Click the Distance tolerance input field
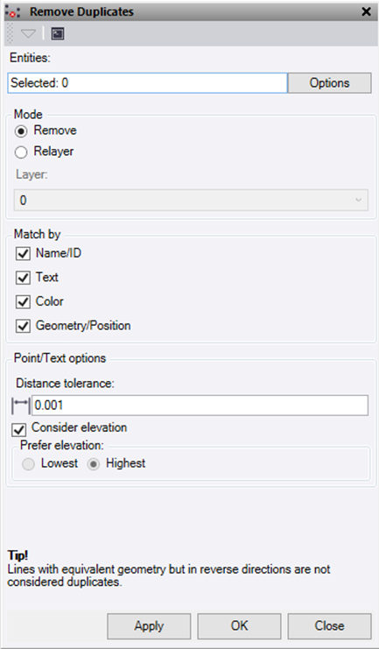Screen dimensions: 379x649 [200, 406]
